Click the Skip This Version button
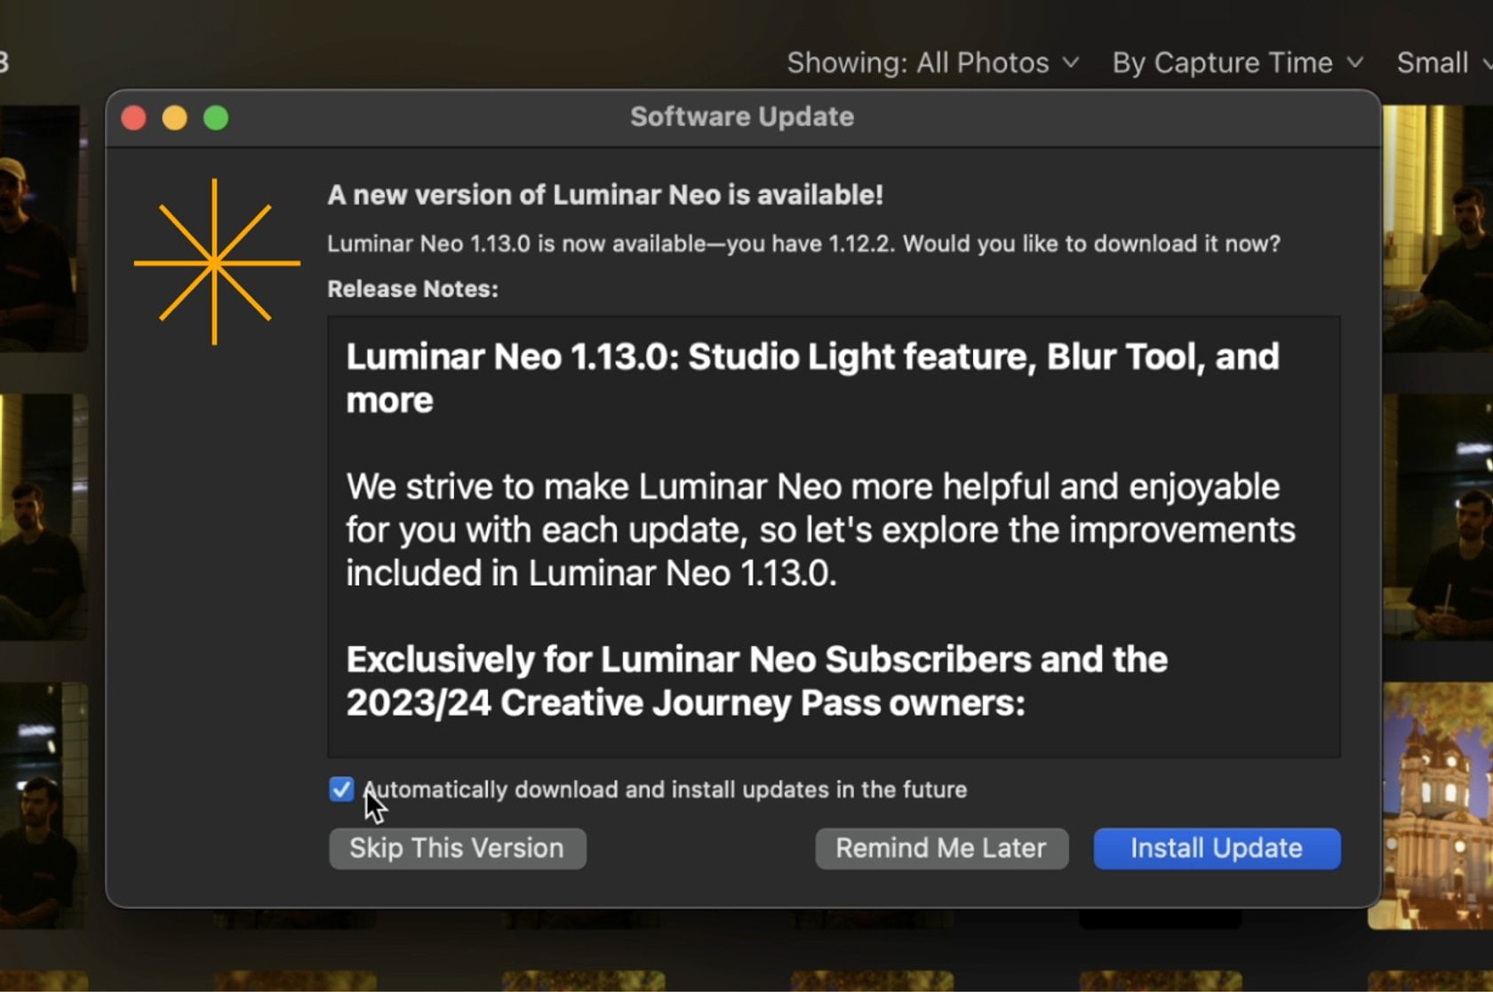1493x992 pixels. coord(456,848)
